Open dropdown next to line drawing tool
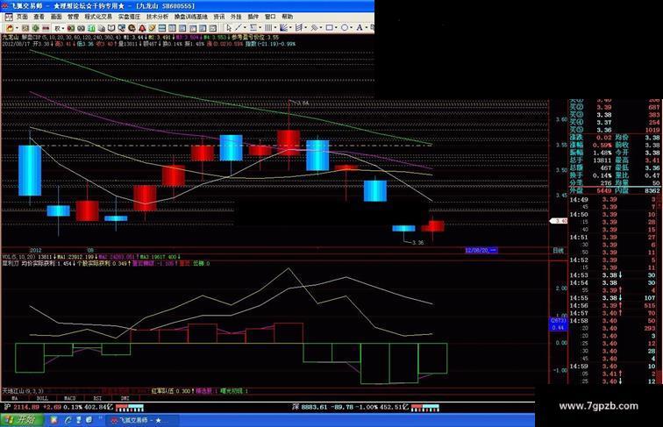 [245, 28]
